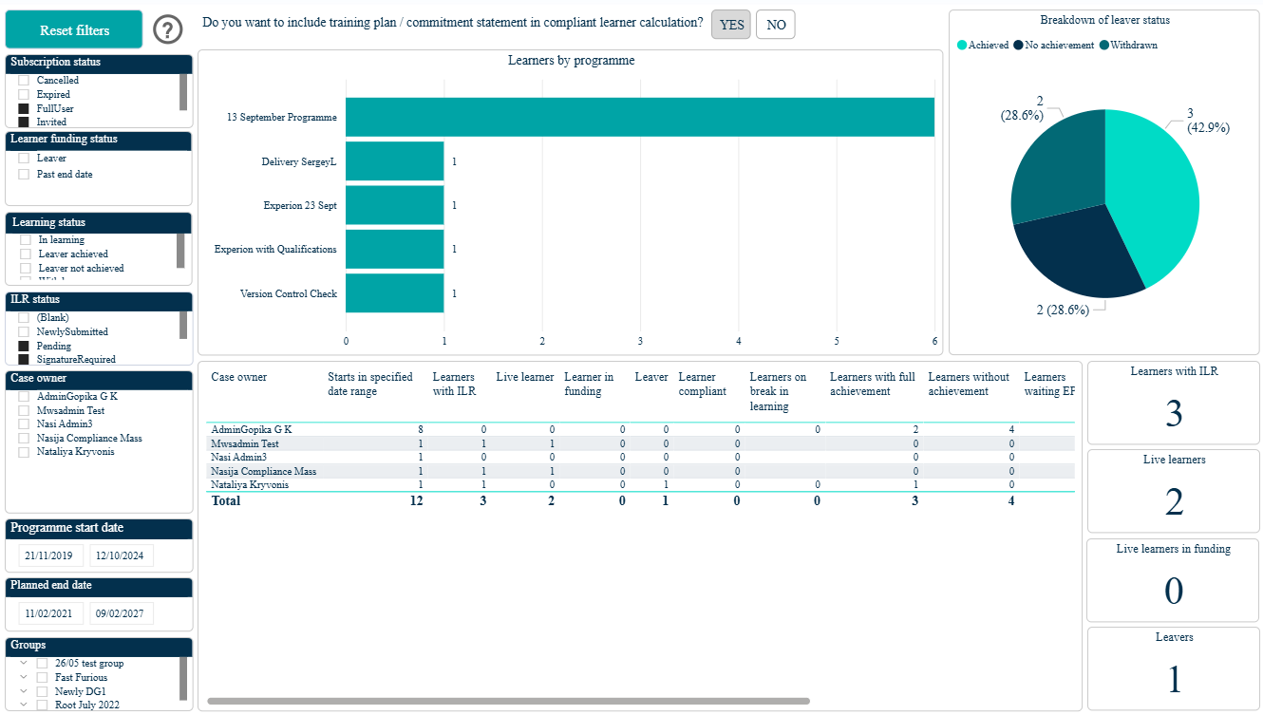
Task: Select the 13 September Programme bar
Action: [x=640, y=118]
